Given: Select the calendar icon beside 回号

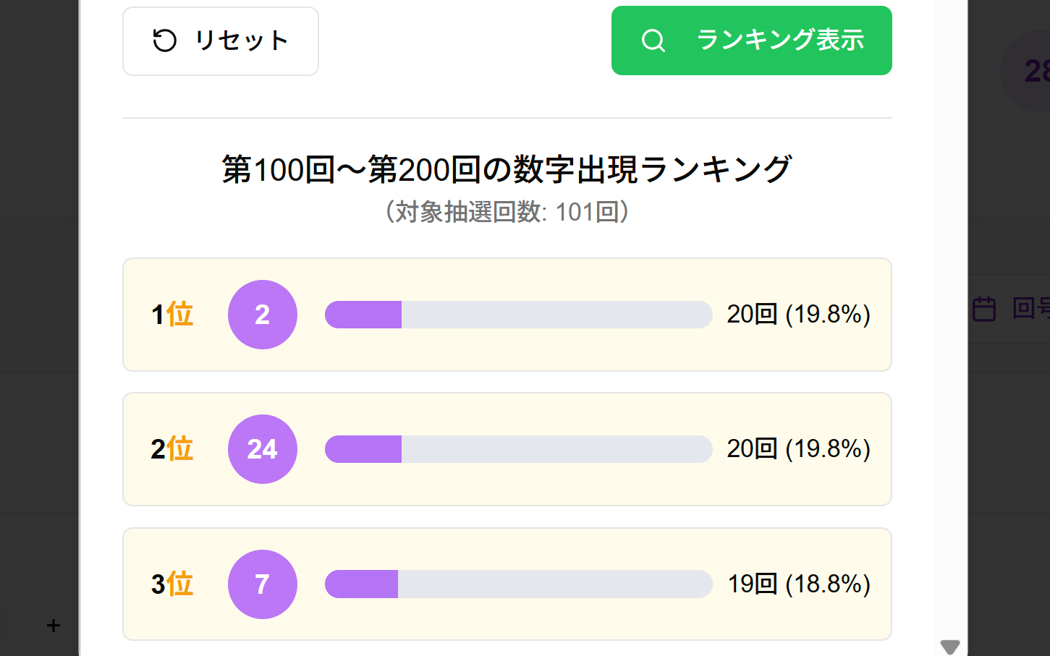Looking at the screenshot, I should 983,309.
